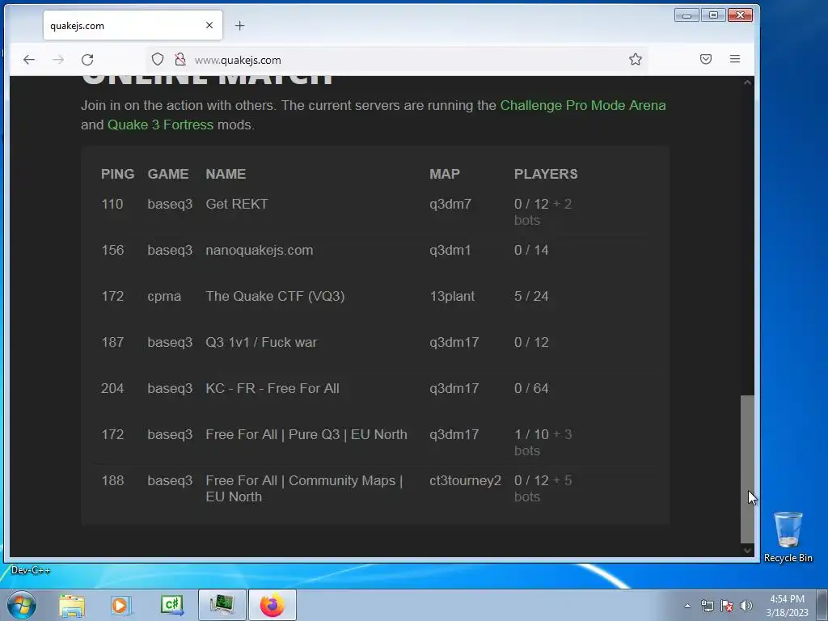Click the page scrollbar thumb

tap(746, 469)
